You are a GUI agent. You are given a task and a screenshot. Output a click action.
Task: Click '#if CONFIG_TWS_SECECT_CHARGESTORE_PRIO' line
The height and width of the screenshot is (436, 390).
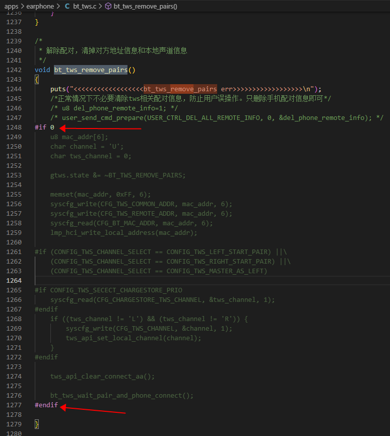pos(108,290)
